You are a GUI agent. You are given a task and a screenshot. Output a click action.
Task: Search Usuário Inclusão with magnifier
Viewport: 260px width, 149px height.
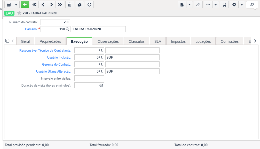pyautogui.click(x=101, y=58)
